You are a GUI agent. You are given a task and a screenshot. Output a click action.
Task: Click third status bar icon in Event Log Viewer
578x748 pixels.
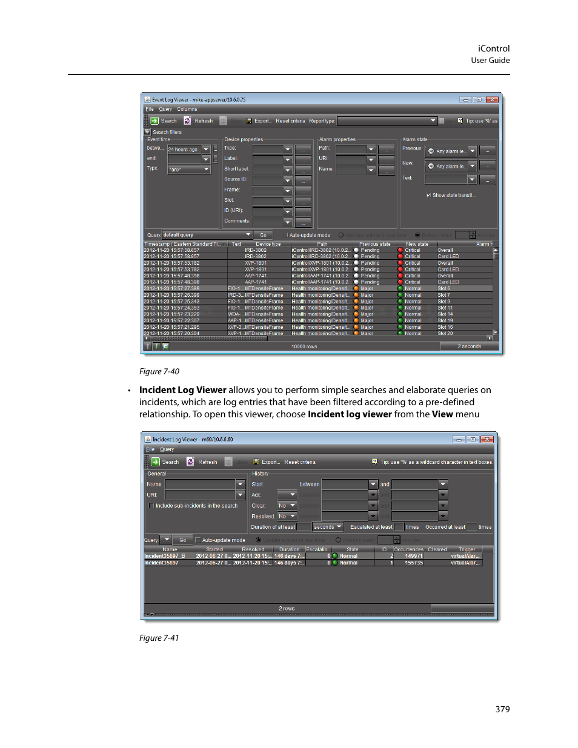coord(165,346)
